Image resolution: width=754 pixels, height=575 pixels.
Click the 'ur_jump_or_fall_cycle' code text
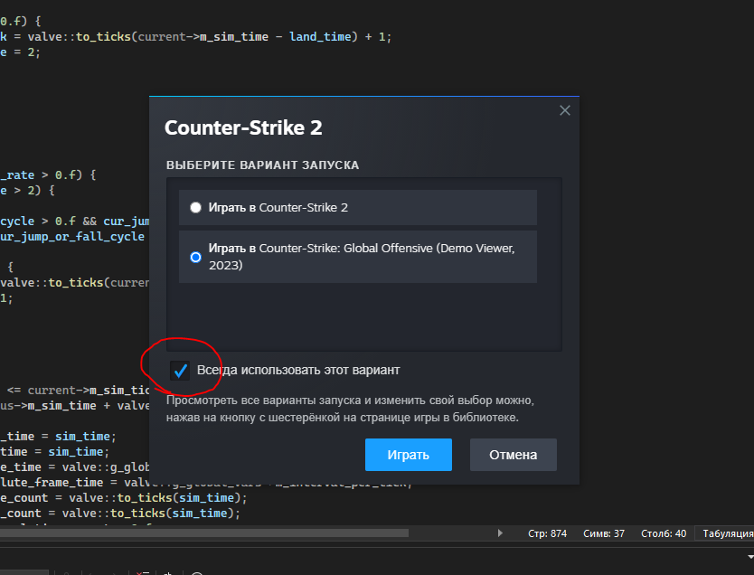72,237
